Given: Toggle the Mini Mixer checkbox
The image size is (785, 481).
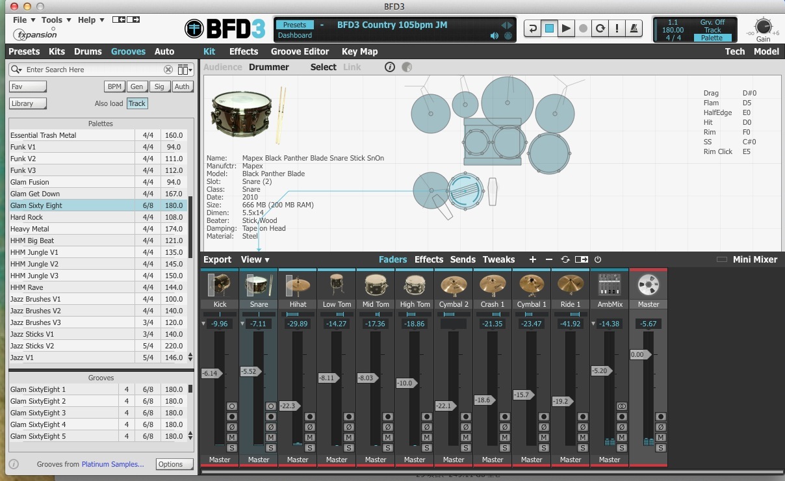Looking at the screenshot, I should (721, 259).
